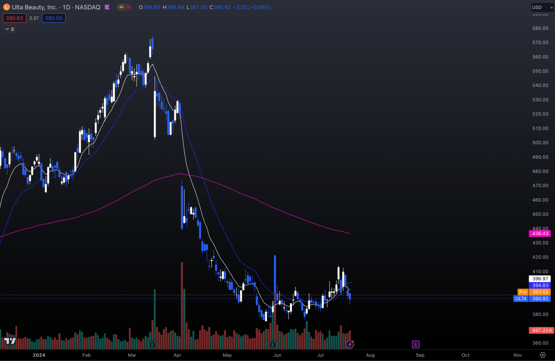555x361 pixels.
Task: Open the earnings marker E near March
Action: [152, 344]
